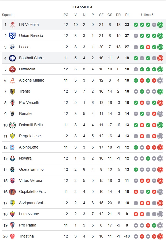Click the Pro Vercelli team logo
The width and height of the screenshot is (166, 240).
[12, 103]
